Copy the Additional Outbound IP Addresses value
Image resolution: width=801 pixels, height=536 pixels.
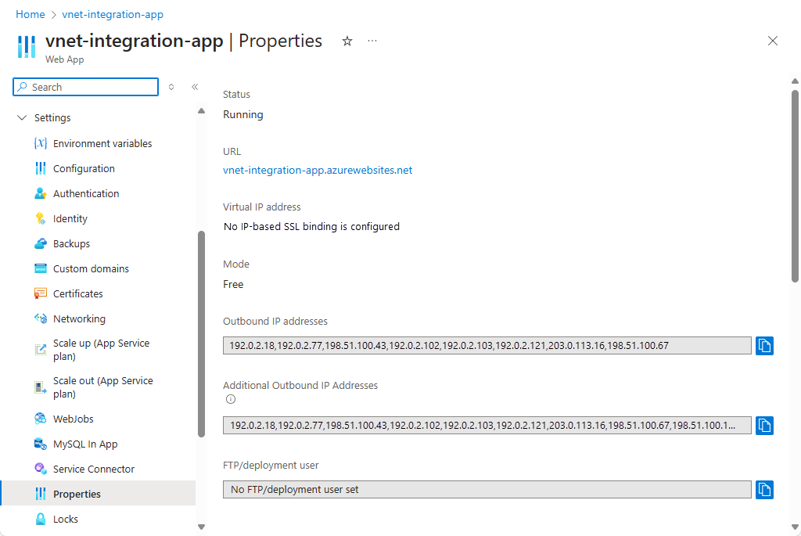click(x=764, y=426)
